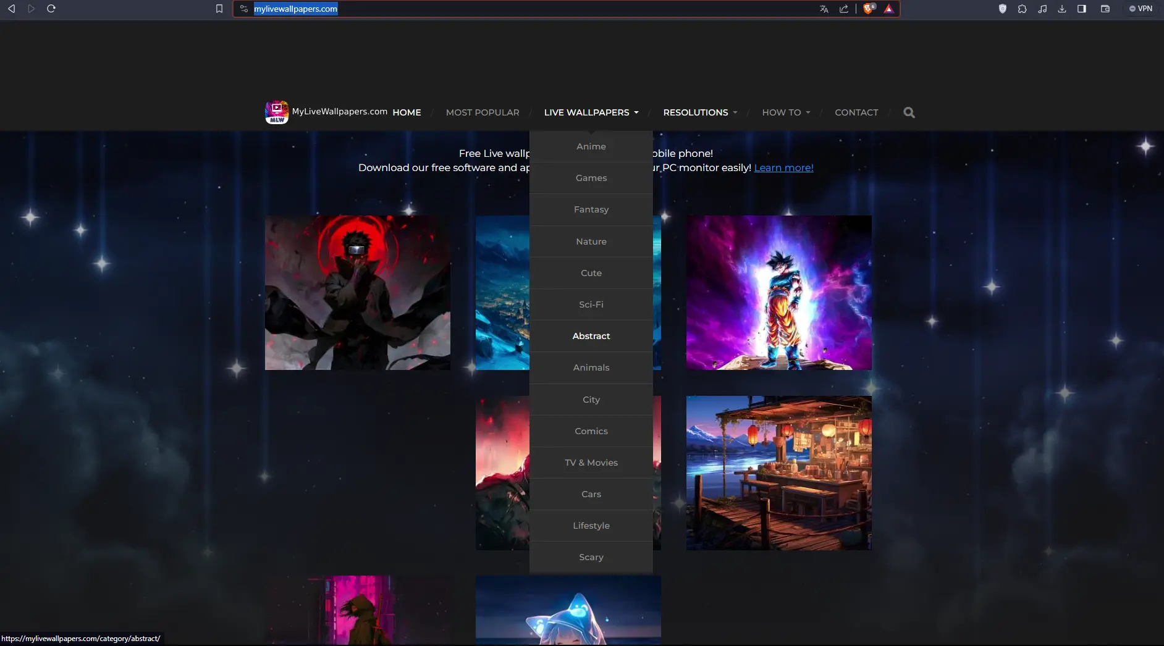The image size is (1164, 646).
Task: Click the VPN button
Action: (x=1141, y=9)
